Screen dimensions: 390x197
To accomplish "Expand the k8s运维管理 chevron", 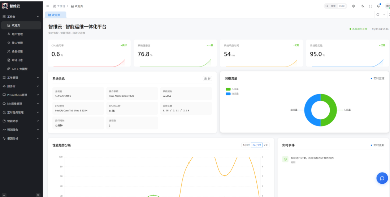I will tap(38, 104).
